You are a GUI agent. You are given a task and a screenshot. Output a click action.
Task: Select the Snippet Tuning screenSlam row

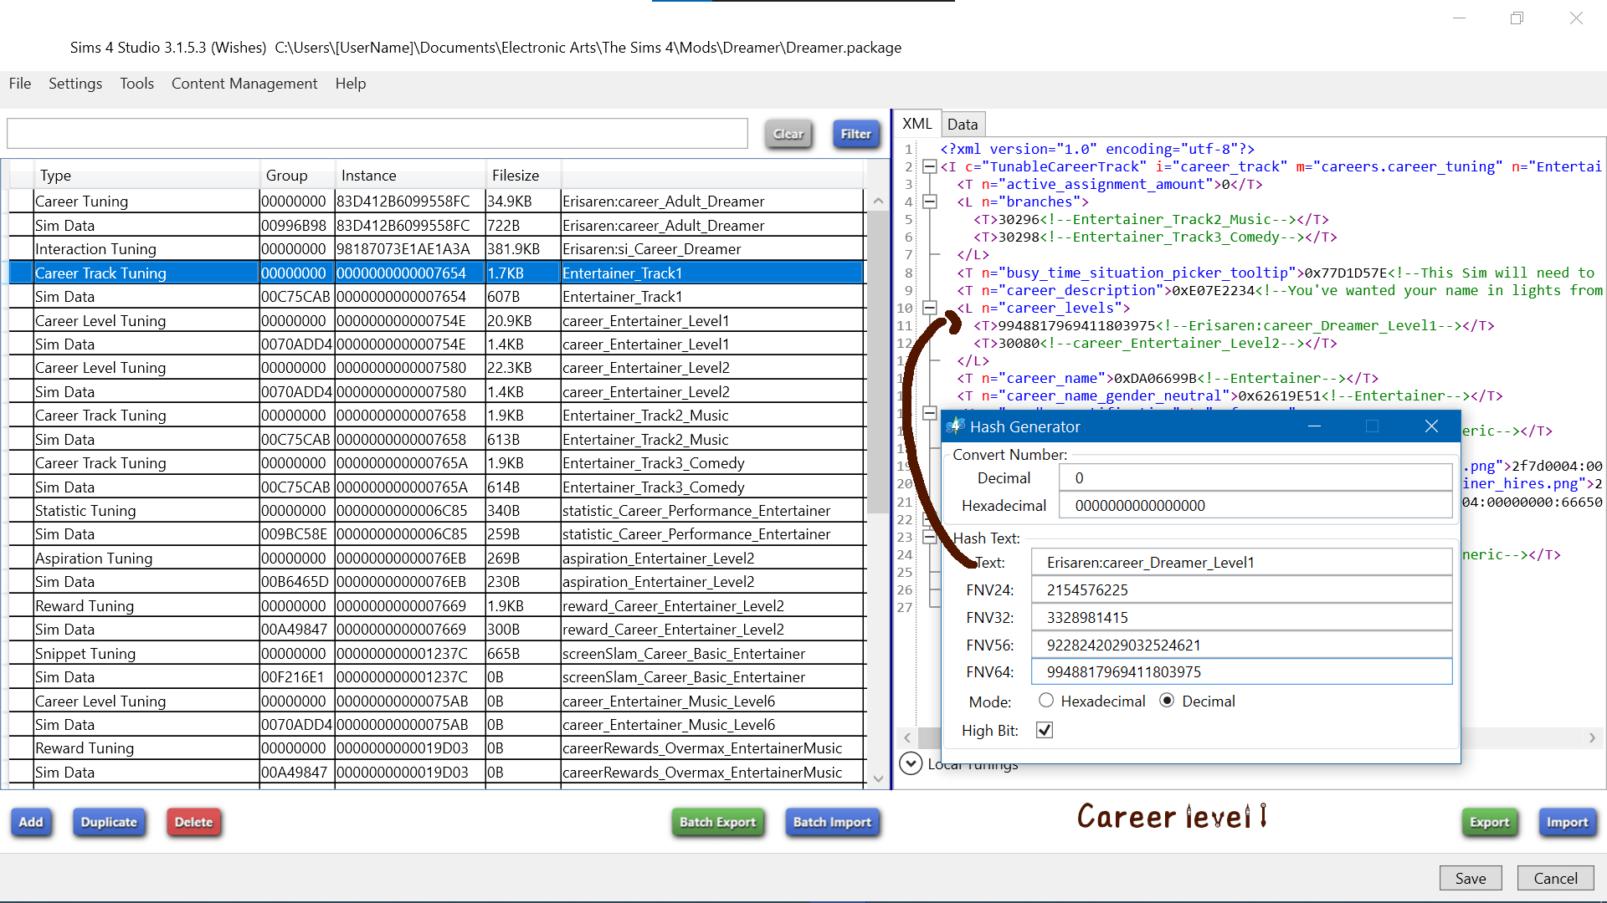(x=436, y=653)
